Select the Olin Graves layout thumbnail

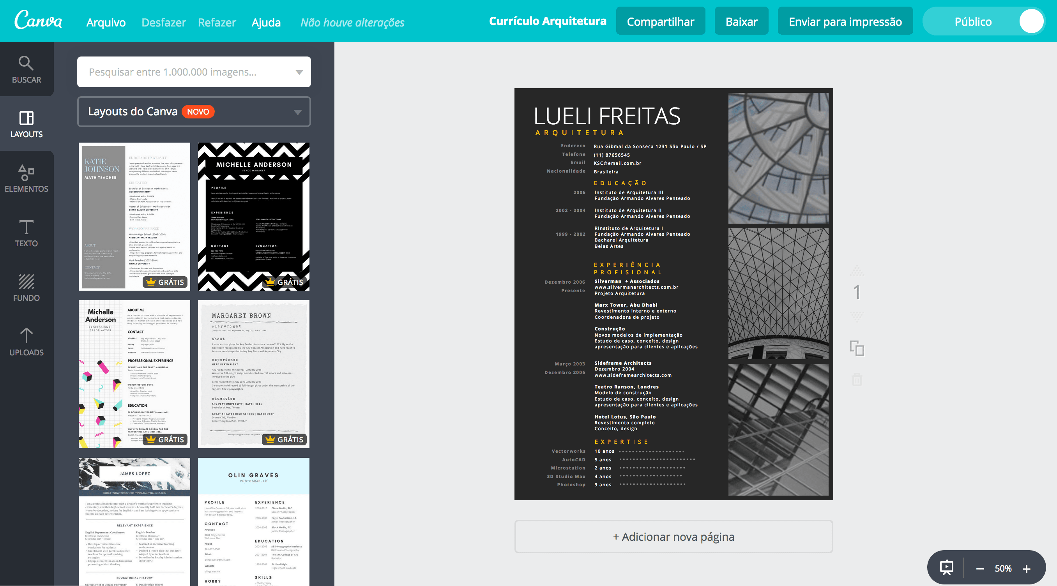tap(254, 522)
